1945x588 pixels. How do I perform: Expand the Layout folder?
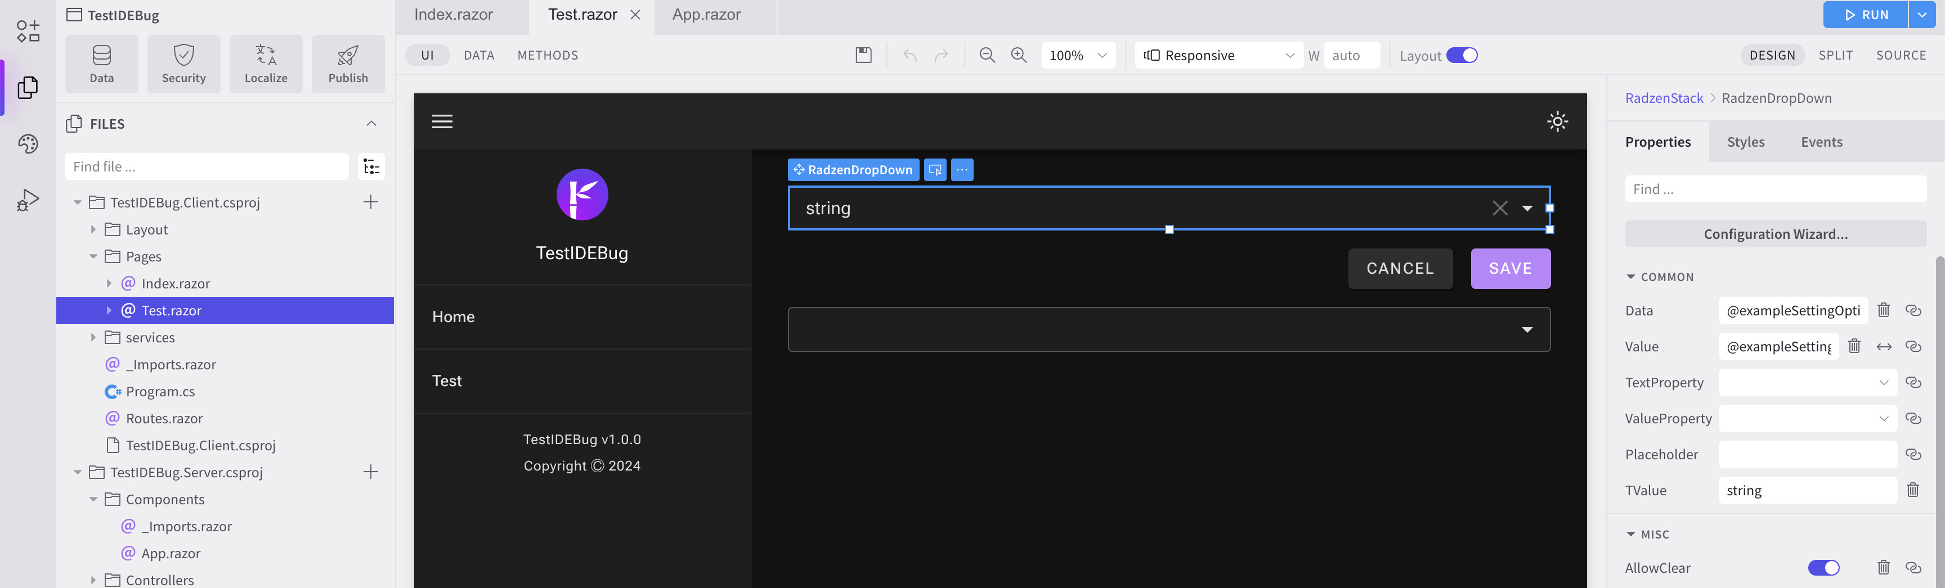click(93, 229)
